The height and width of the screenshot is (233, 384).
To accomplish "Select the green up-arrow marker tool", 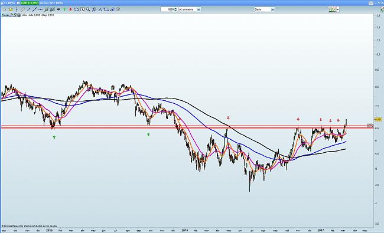I will click(64, 9).
